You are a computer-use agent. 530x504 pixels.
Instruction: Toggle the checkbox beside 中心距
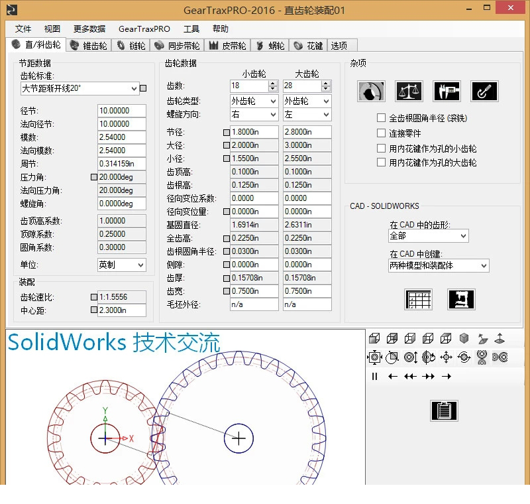(x=94, y=310)
